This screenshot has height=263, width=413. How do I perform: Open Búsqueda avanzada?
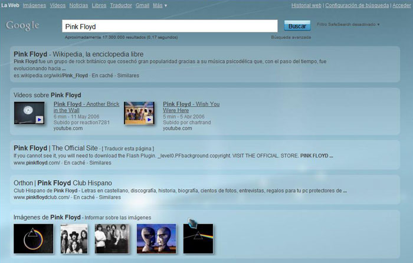tap(291, 37)
